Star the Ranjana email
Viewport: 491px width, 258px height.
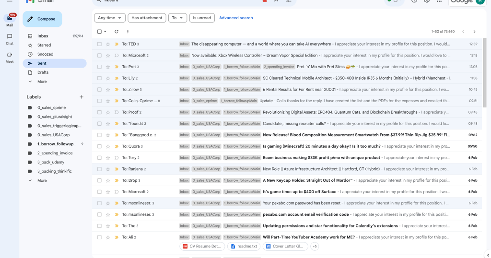click(x=108, y=169)
